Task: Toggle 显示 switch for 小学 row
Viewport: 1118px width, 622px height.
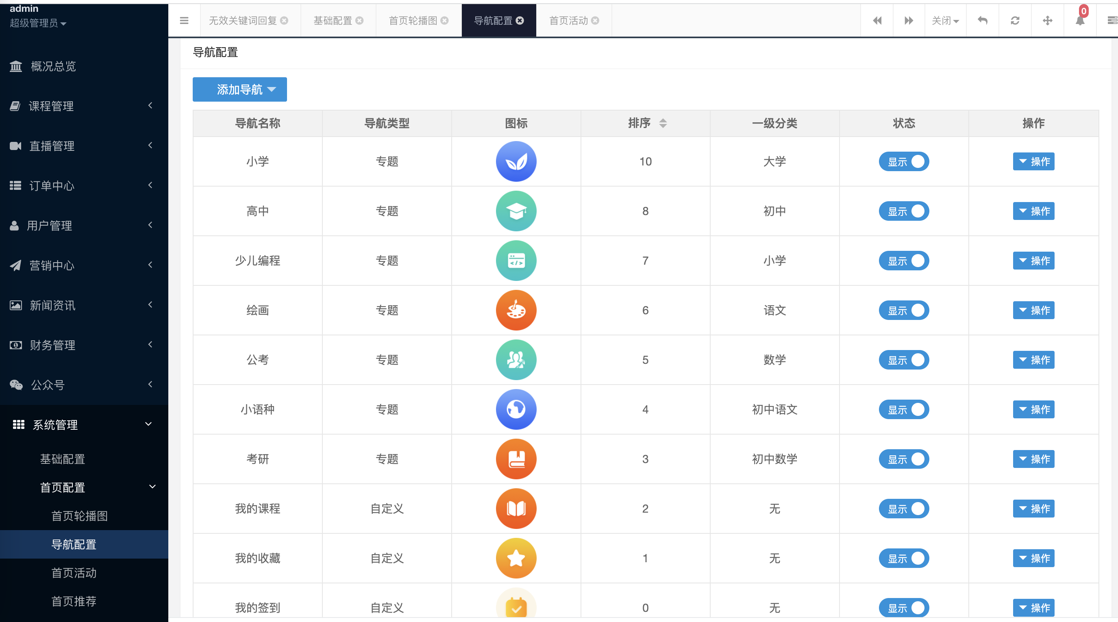Action: point(903,161)
